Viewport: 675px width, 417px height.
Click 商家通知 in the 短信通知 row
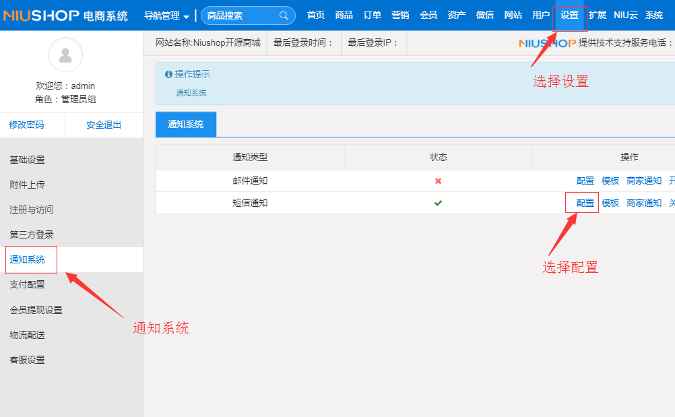pyautogui.click(x=644, y=203)
